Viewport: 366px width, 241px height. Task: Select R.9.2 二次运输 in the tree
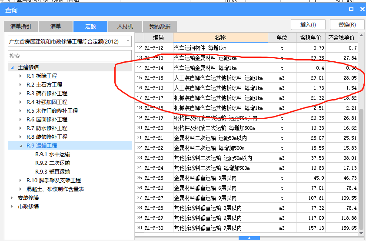coord(53,163)
